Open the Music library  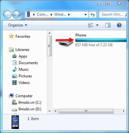click(24, 69)
